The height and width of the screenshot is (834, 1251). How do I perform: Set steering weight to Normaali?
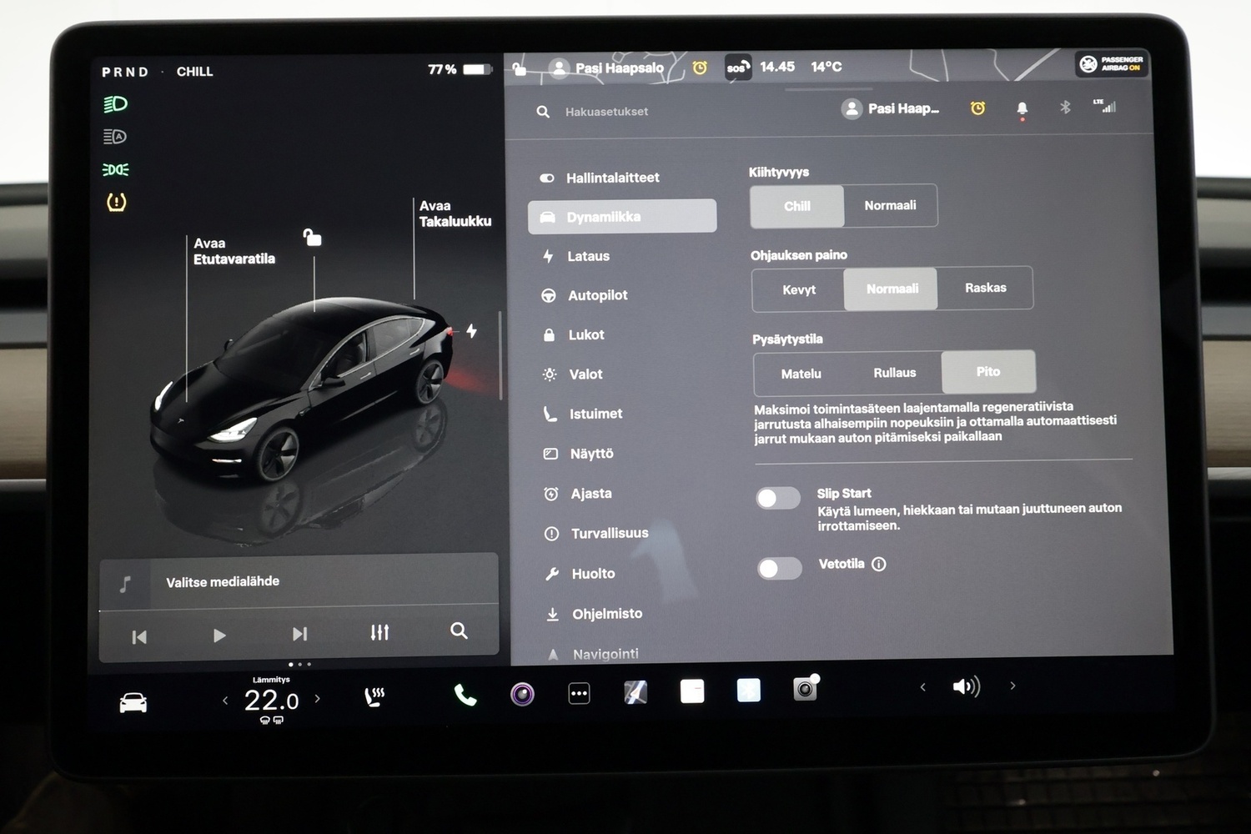(x=892, y=289)
